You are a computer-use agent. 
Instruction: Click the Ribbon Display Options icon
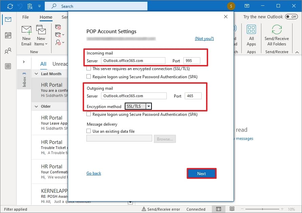(247, 6)
